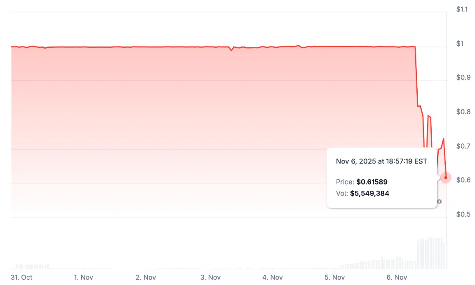The width and height of the screenshot is (475, 285).
Task: Click the Price $0.61589 tooltip value
Action: pos(372,182)
